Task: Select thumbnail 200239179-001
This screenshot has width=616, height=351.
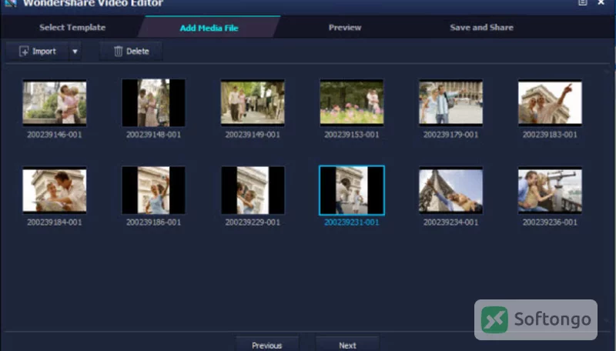Action: coord(450,103)
